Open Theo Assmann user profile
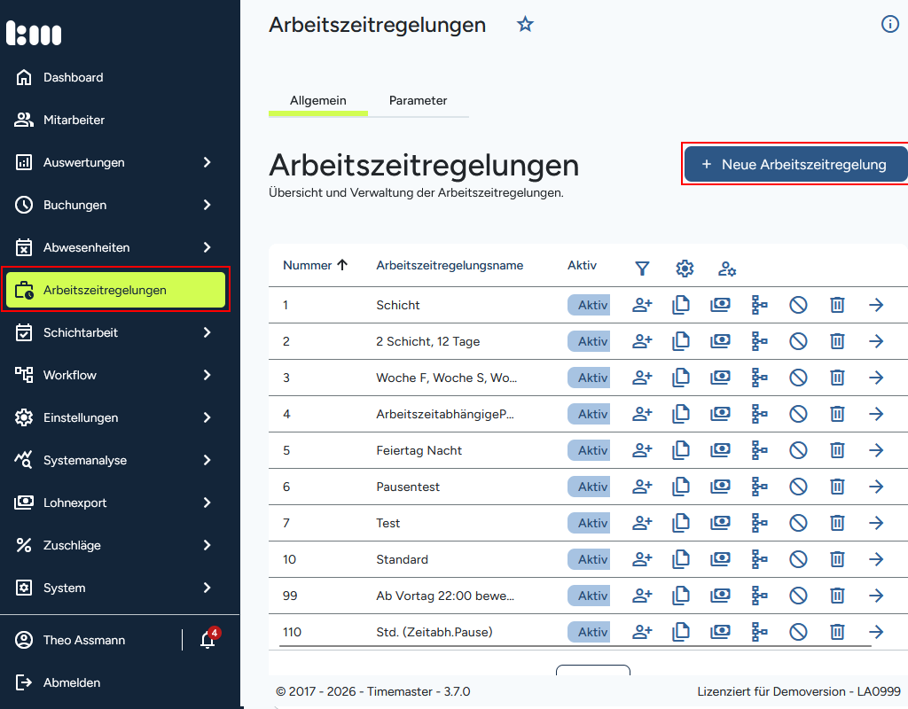Screen dimensions: 908x709 pos(71,640)
